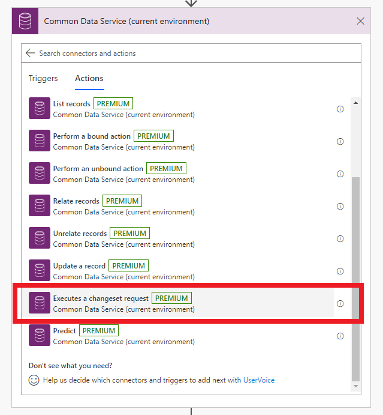Show info for Update a record
This screenshot has width=383, height=415.
340,271
